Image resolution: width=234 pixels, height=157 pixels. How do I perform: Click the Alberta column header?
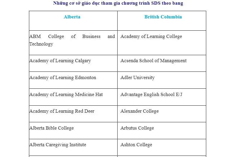pyautogui.click(x=72, y=17)
